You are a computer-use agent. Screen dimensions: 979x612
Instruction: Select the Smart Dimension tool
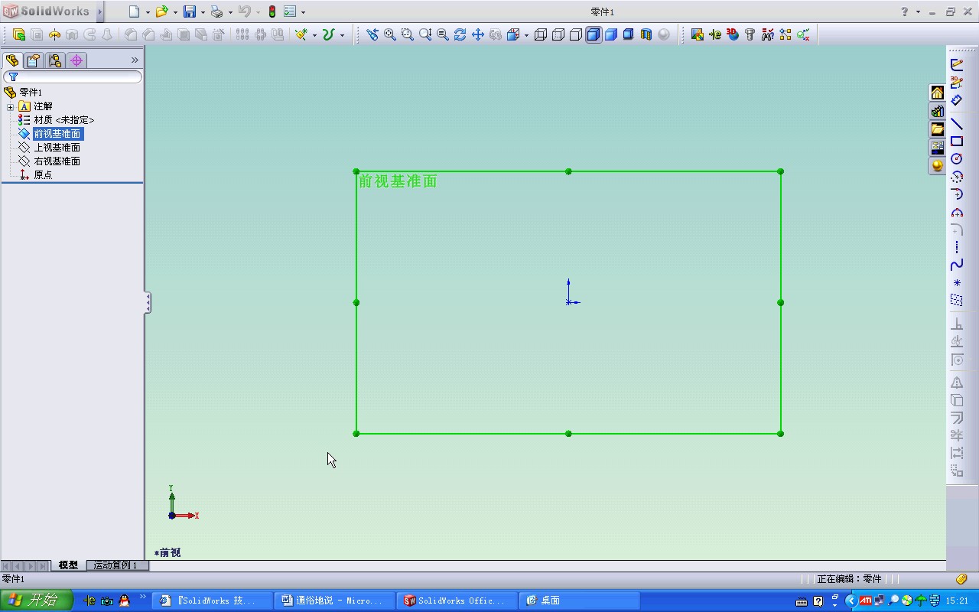[x=957, y=100]
